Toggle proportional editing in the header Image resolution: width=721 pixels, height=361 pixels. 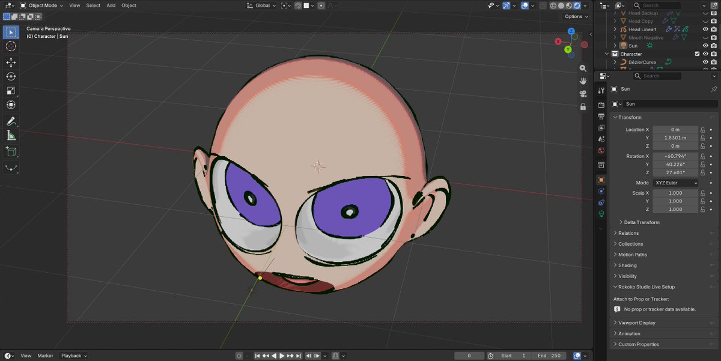[x=321, y=5]
